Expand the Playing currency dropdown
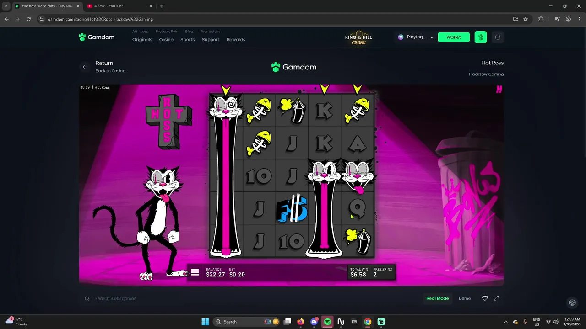This screenshot has width=586, height=329. 416,37
